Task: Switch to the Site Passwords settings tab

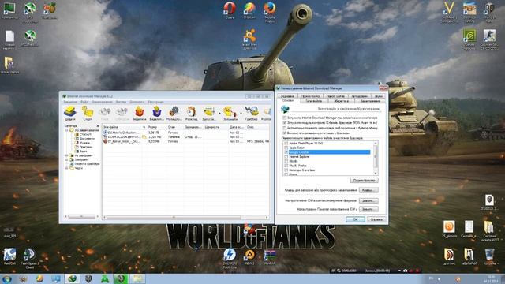Action: pyautogui.click(x=335, y=96)
